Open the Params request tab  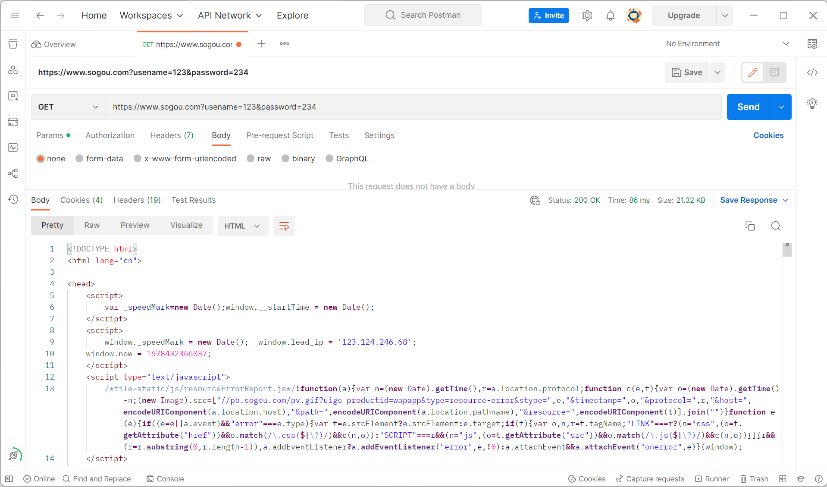click(x=53, y=135)
